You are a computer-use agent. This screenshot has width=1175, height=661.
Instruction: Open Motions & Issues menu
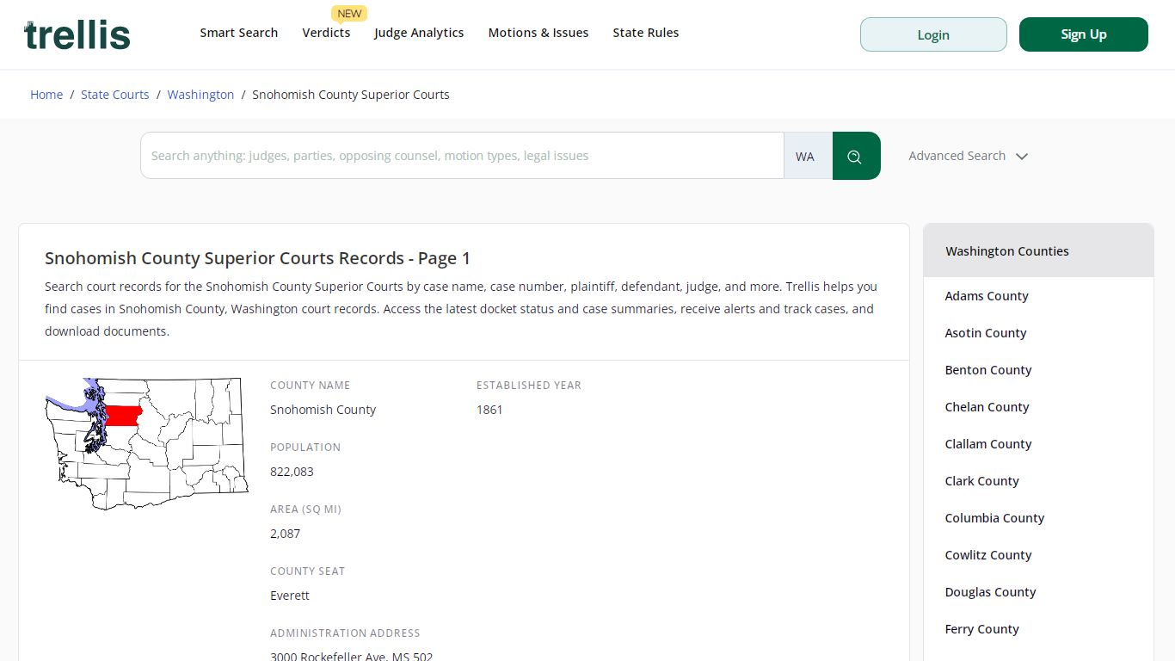pos(538,33)
